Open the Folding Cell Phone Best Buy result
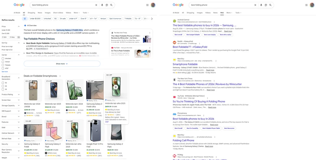Image resolution: width=316 pixels, height=160 pixels. [x=183, y=141]
